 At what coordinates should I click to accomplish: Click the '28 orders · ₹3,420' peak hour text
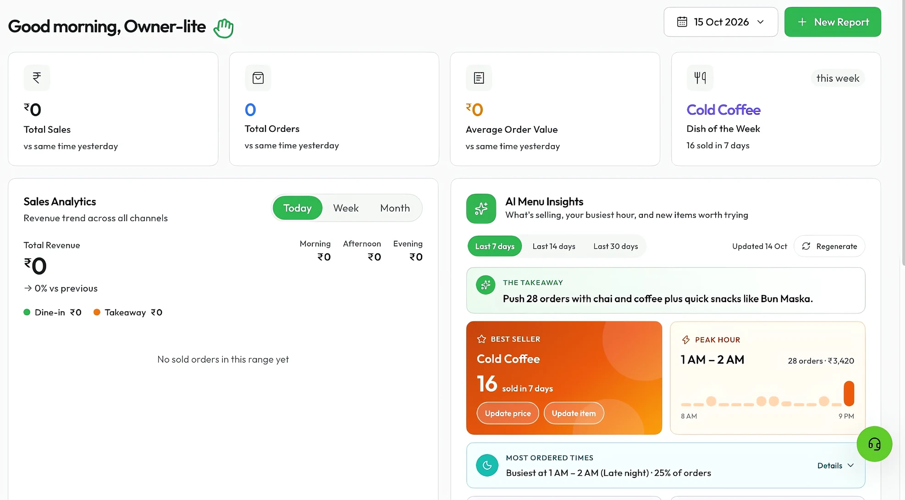821,361
